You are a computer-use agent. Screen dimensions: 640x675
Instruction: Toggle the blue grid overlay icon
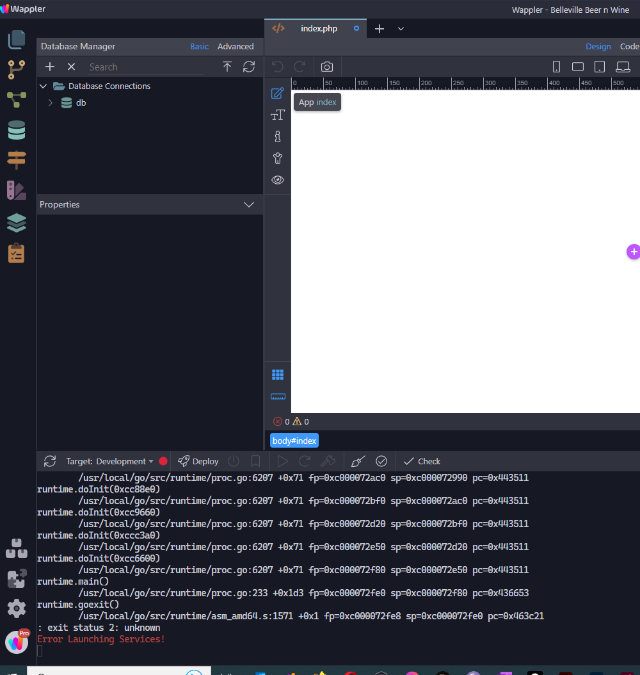click(278, 375)
